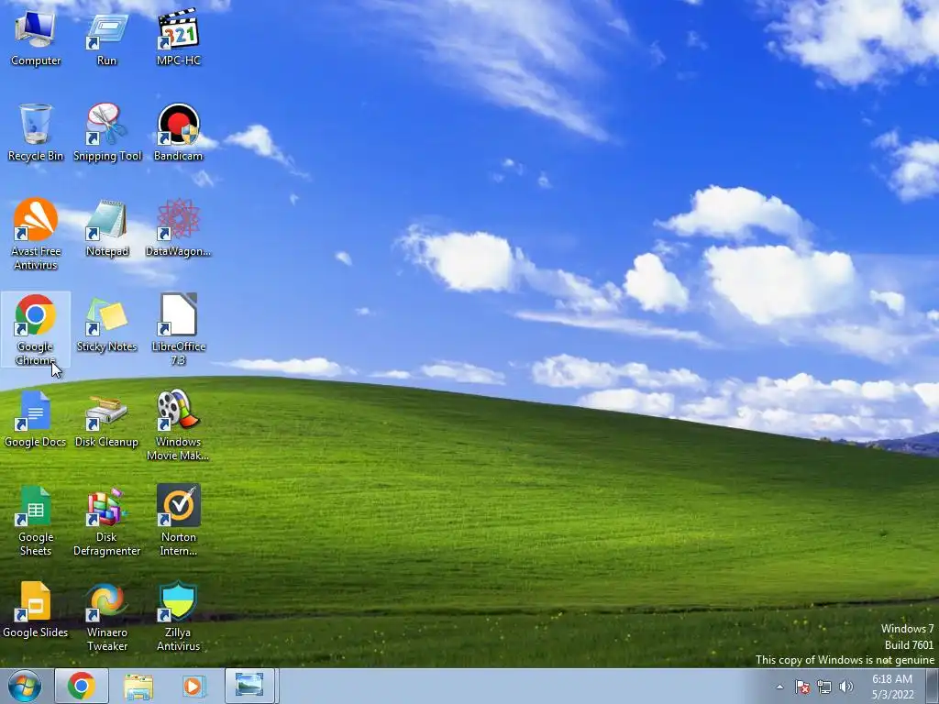The width and height of the screenshot is (939, 704).
Task: Open the network status tray icon
Action: [824, 687]
